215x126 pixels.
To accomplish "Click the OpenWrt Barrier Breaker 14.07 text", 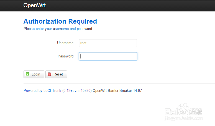I will click(117, 91).
